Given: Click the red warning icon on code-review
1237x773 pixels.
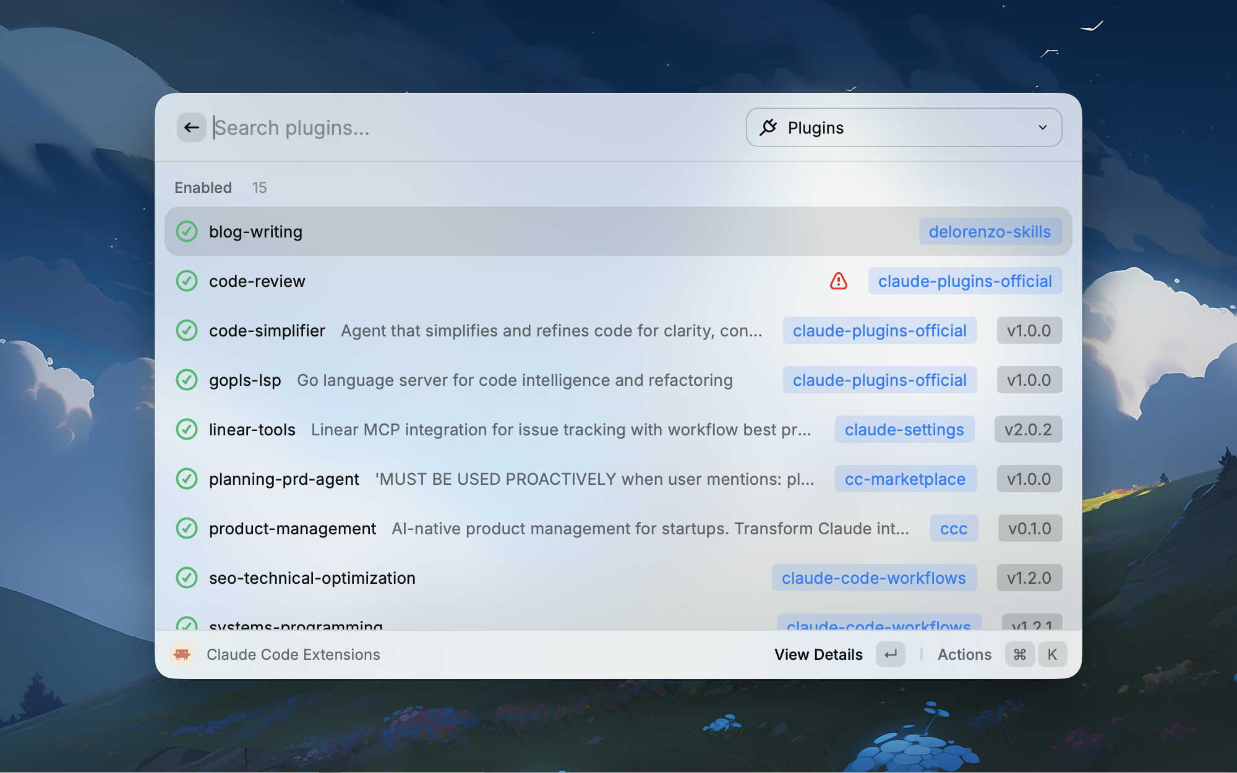Looking at the screenshot, I should click(x=838, y=281).
